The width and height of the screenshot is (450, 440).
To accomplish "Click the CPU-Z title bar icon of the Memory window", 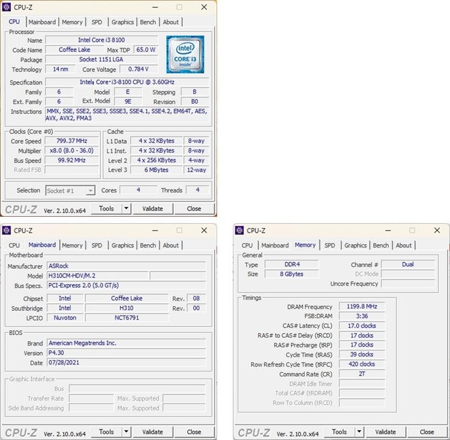I will (241, 230).
